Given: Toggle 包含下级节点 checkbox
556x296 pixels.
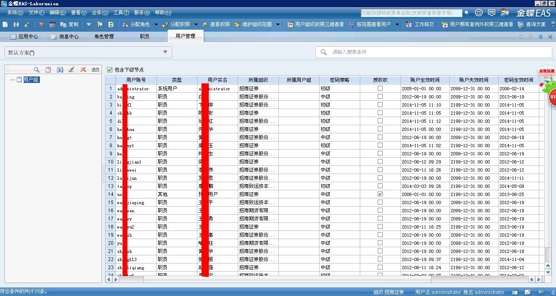Looking at the screenshot, I should click(109, 70).
